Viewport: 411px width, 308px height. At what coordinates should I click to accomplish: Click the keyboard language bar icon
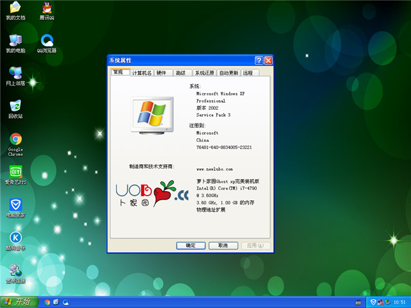[358, 302]
